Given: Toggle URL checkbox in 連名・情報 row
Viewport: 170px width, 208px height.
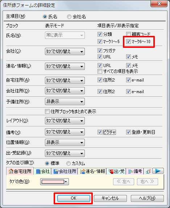Looking at the screenshot, I should 100,65.
